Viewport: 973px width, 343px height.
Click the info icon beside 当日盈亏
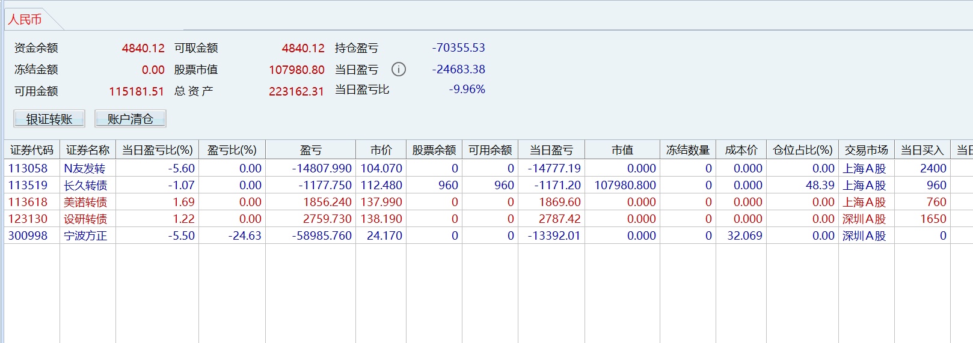click(399, 70)
